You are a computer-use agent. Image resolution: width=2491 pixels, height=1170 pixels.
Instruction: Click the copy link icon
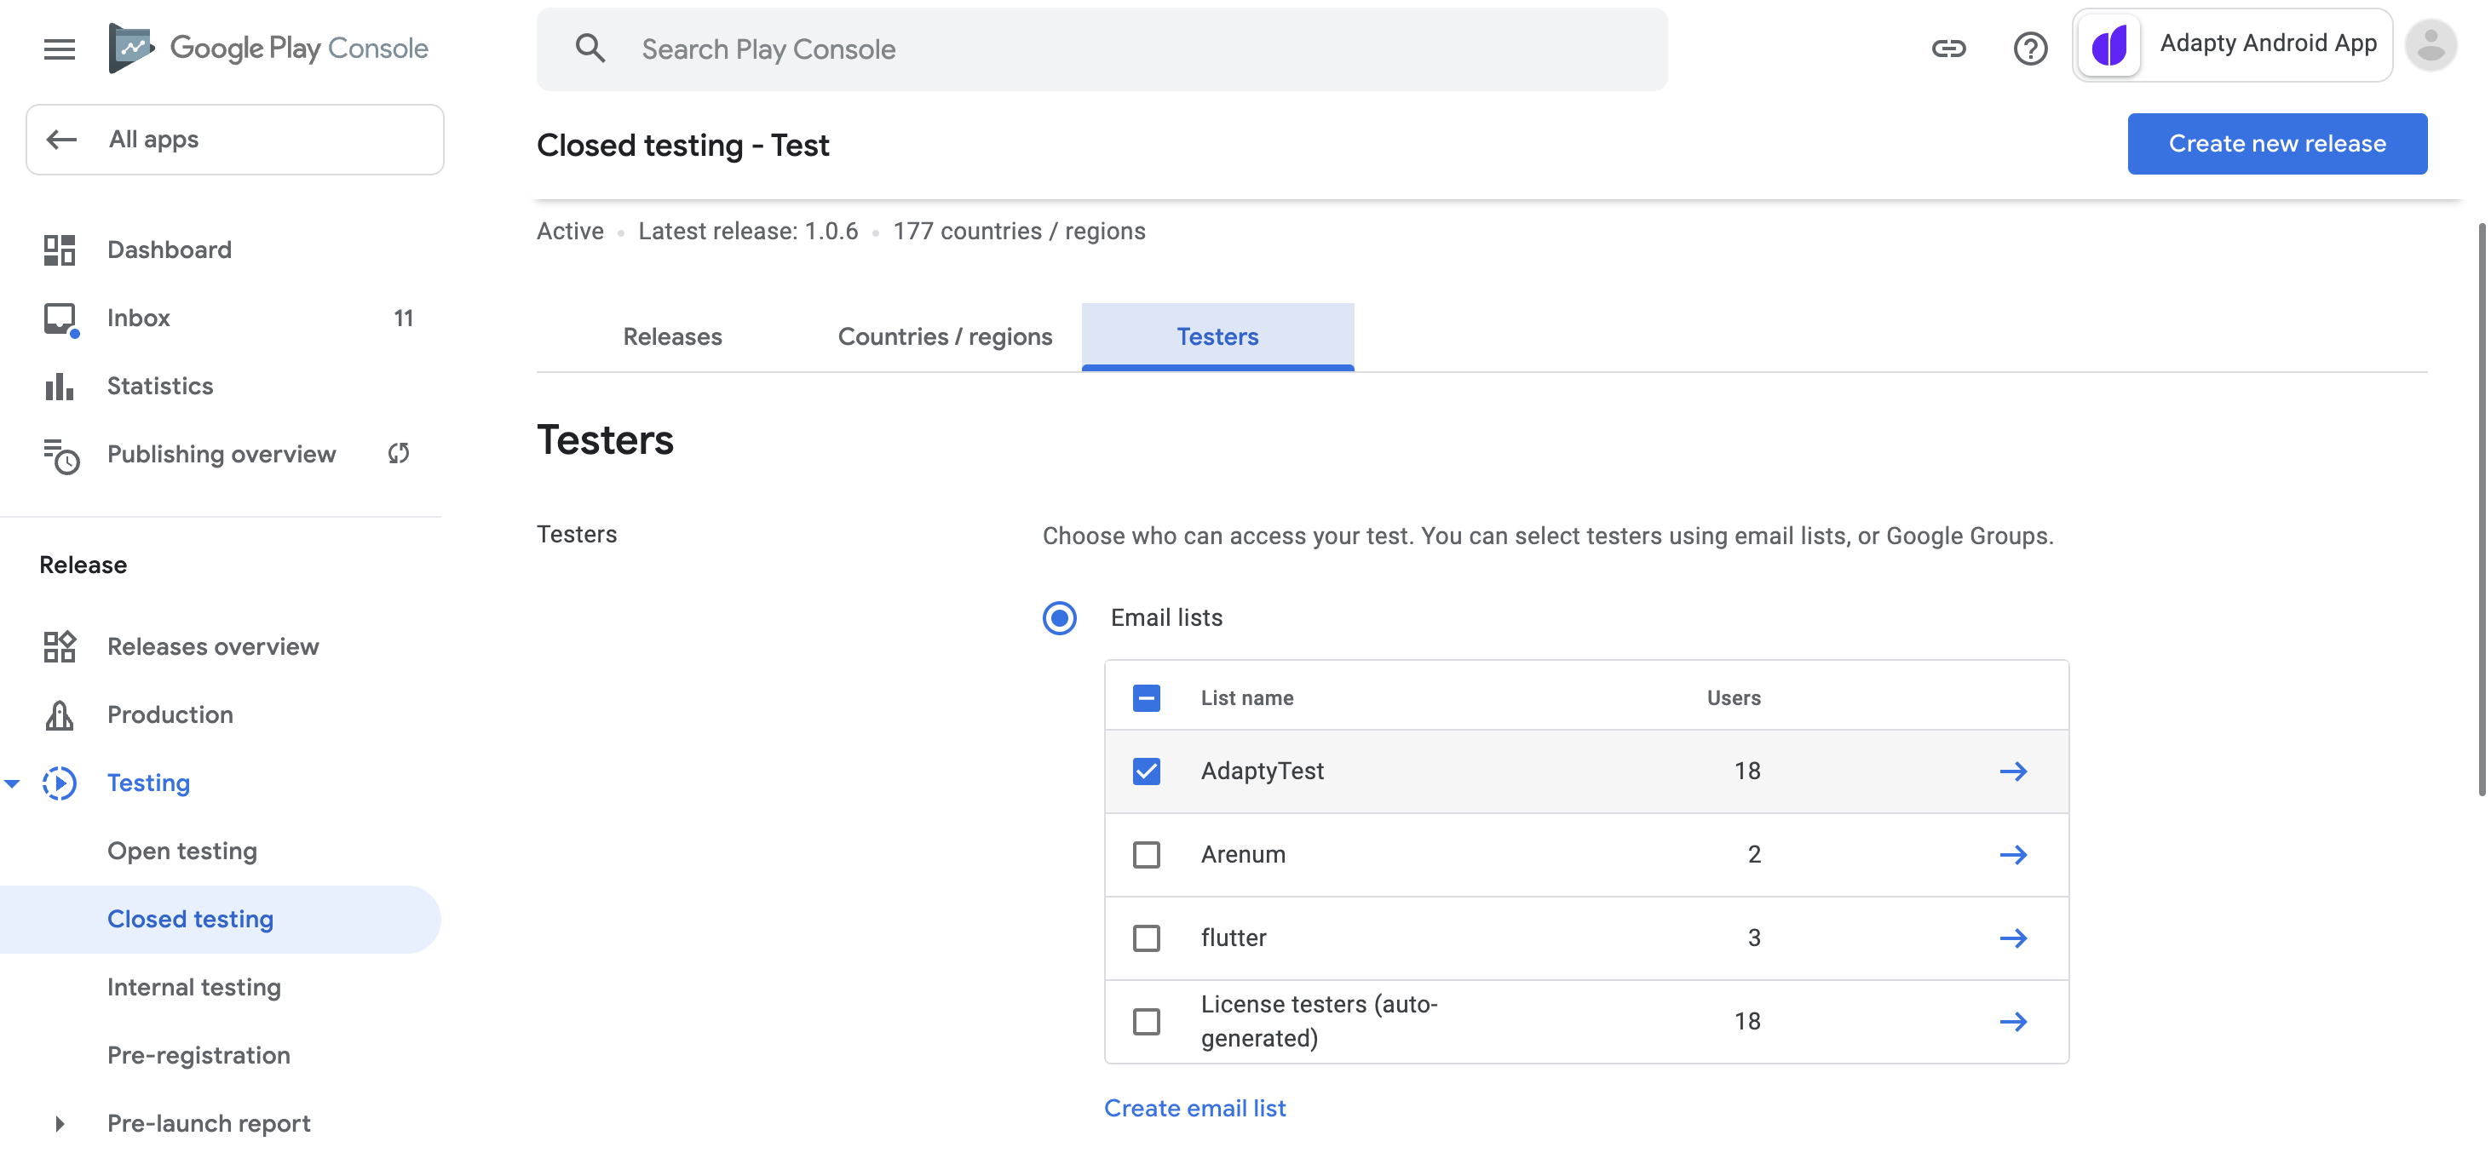pos(1947,49)
